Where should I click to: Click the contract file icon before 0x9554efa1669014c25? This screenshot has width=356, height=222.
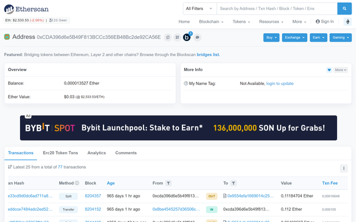[x=225, y=196]
